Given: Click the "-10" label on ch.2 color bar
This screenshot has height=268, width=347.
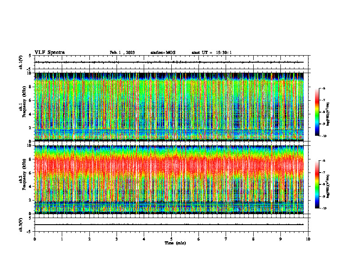Looking at the screenshot, I should [x=323, y=208].
